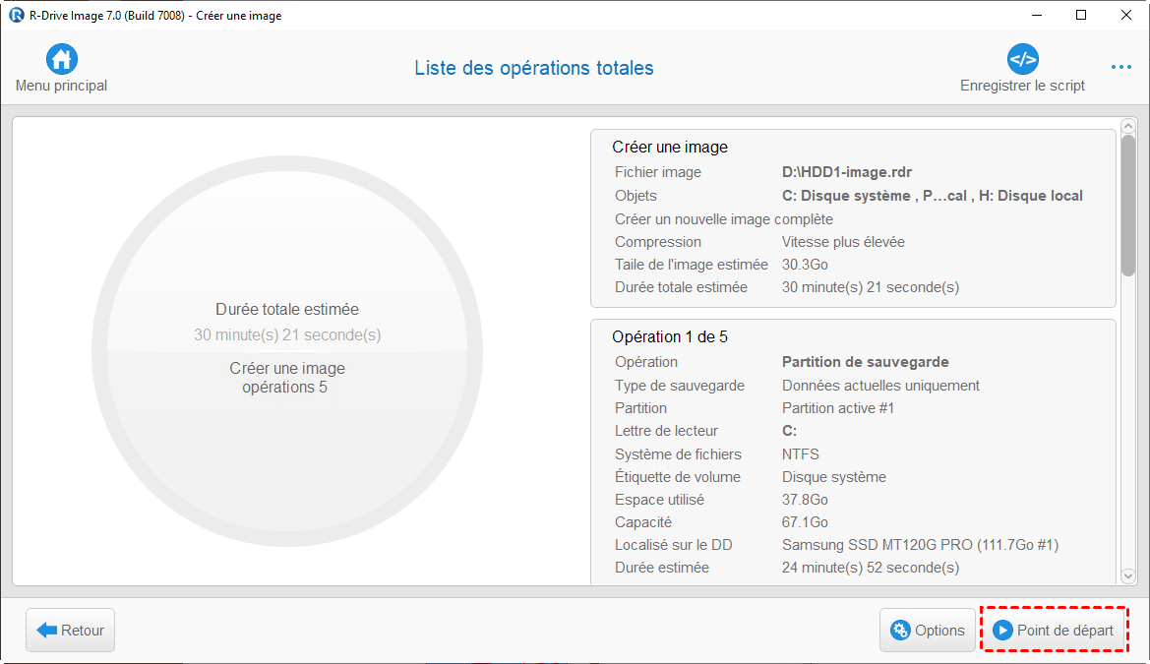Click Opération 1 de 5 heading
Viewport: 1150px width, 664px height.
[x=670, y=336]
